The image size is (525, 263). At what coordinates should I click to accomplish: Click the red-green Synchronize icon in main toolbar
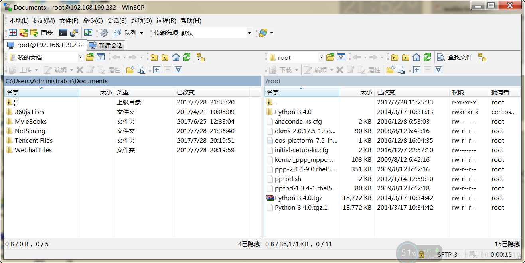click(x=24, y=33)
